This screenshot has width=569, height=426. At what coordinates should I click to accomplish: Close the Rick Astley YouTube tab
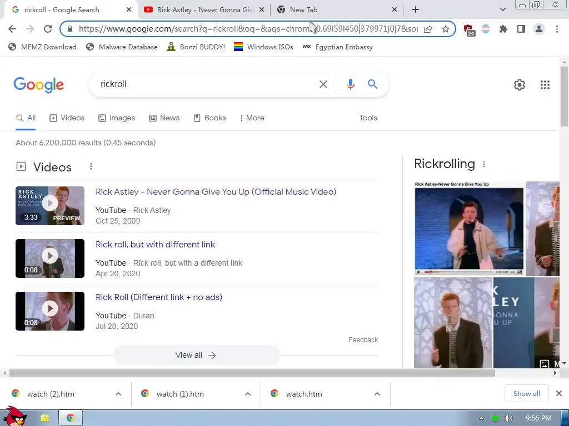(x=262, y=10)
